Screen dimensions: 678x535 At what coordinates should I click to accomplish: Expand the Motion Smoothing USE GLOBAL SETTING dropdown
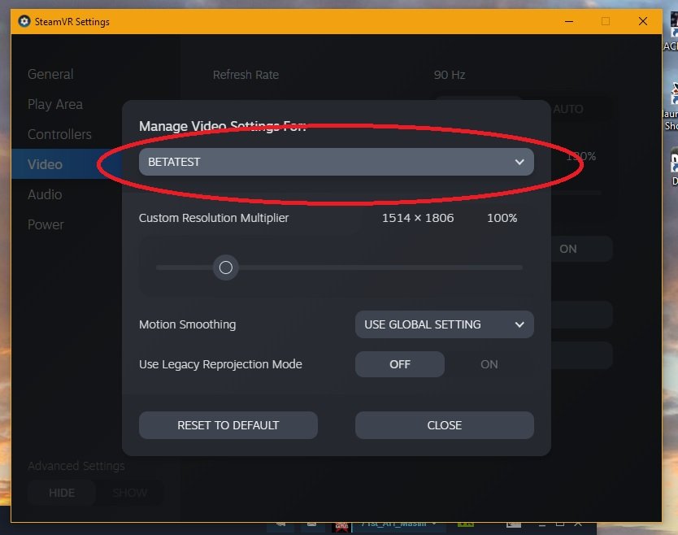[444, 324]
